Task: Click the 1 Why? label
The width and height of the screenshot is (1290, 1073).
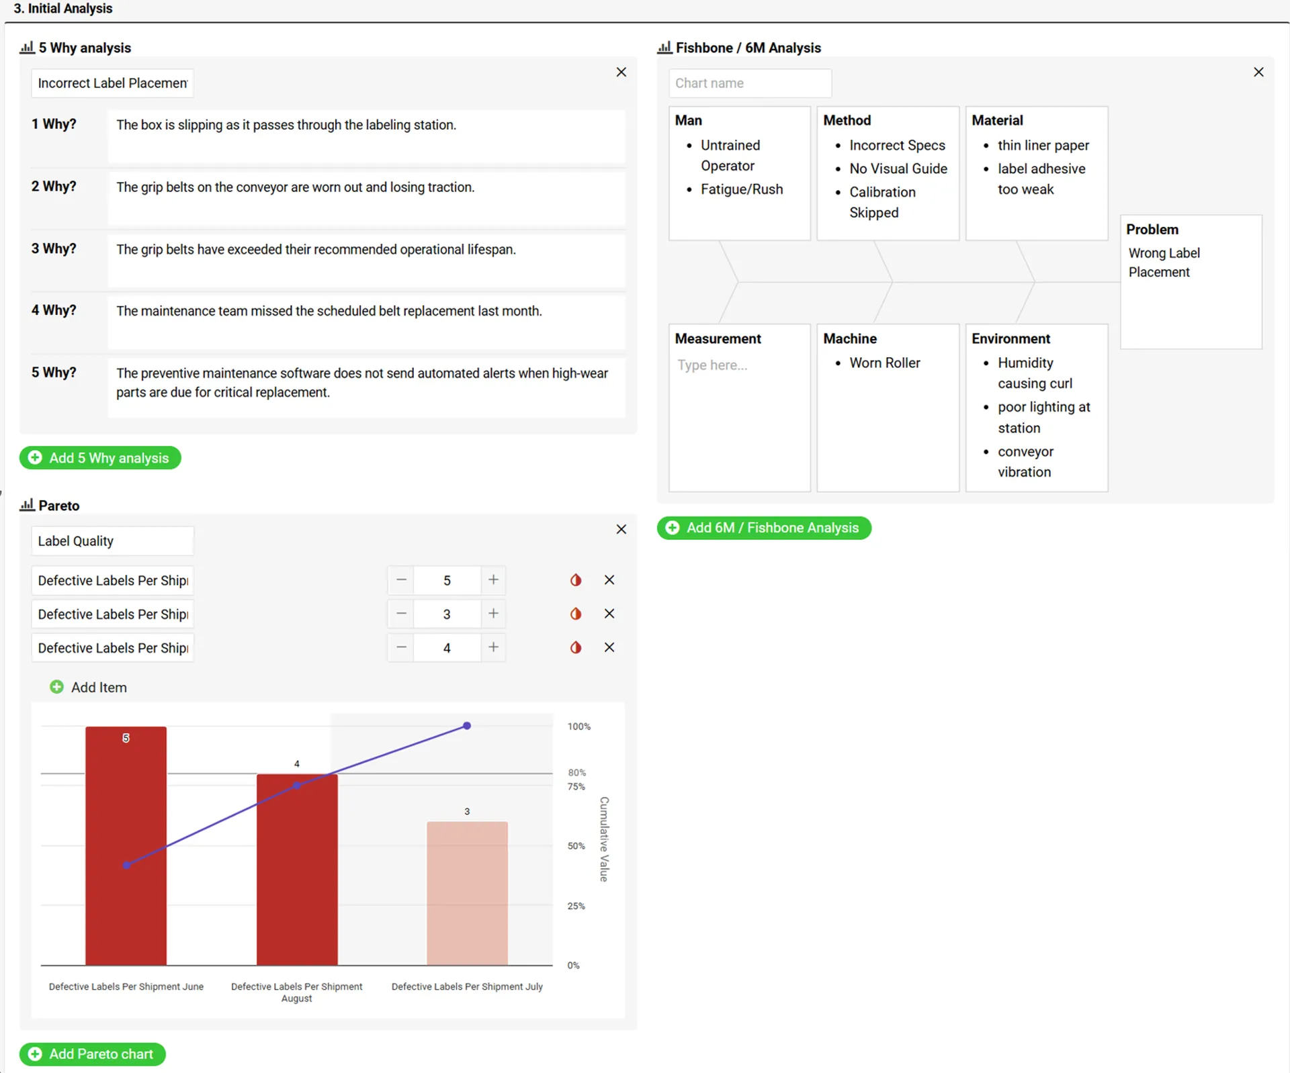Action: point(54,124)
